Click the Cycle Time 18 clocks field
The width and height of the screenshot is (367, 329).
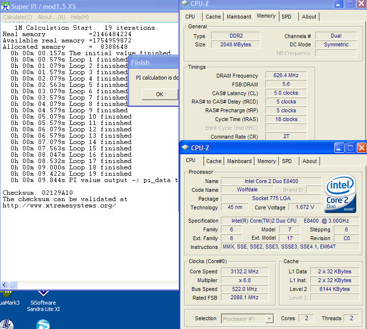coord(286,119)
